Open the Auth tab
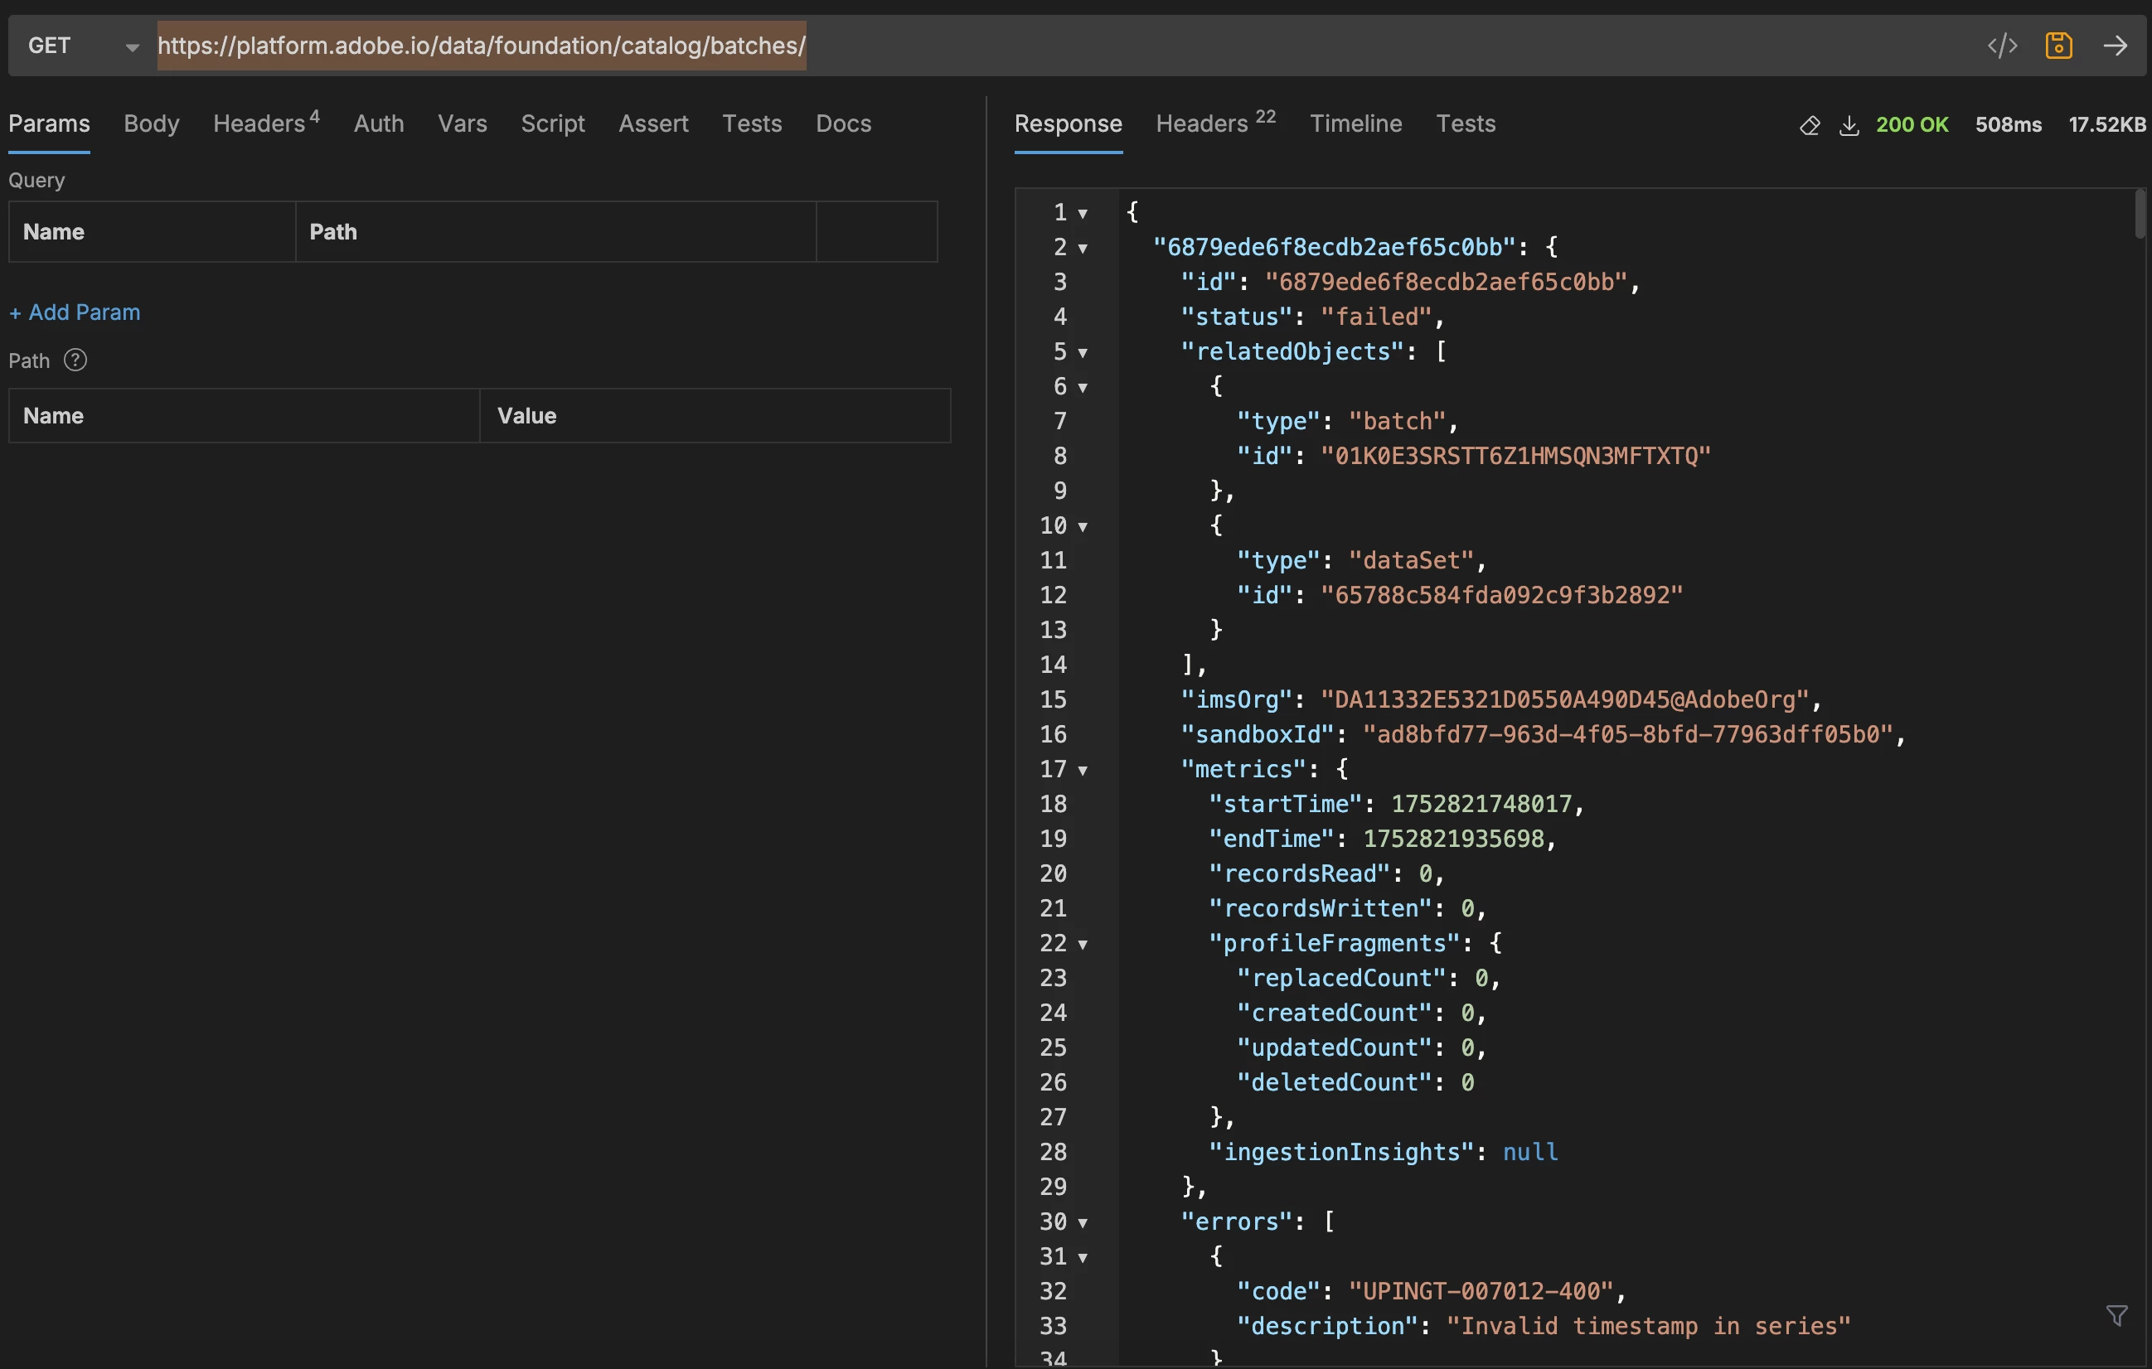This screenshot has height=1369, width=2152. 378,123
